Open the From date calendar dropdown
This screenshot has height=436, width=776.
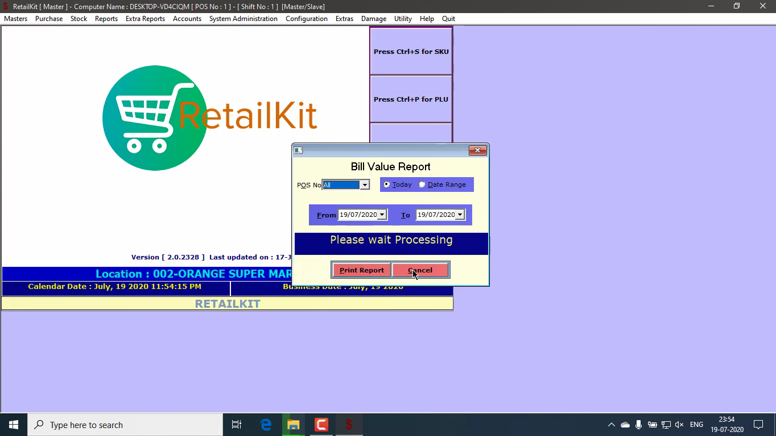382,215
